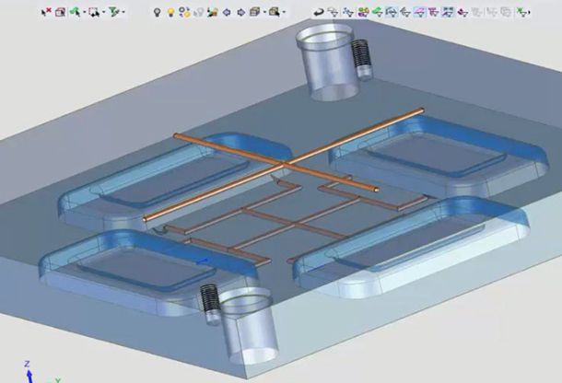The height and width of the screenshot is (383, 562).
Task: Select the green arrow selection tool
Action: pos(75,12)
